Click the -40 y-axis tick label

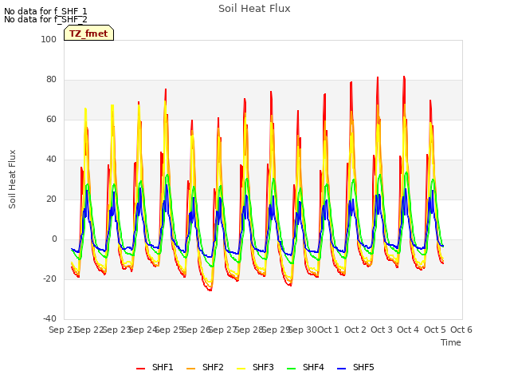[49, 318]
